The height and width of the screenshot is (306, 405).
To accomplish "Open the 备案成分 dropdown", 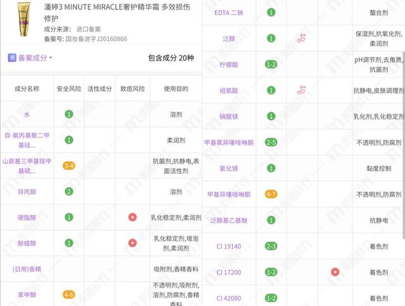I will coord(35,58).
